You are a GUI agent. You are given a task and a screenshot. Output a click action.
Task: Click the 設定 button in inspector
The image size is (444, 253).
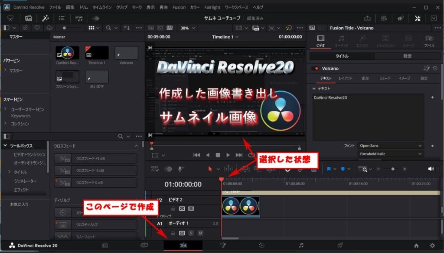point(407,56)
